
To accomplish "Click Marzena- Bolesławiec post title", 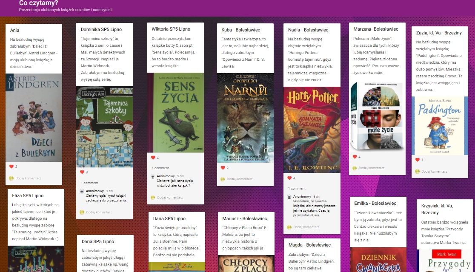I will pos(376,29).
